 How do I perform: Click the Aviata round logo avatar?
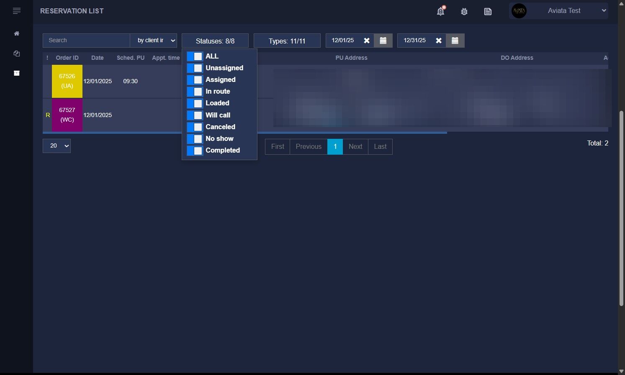(519, 11)
